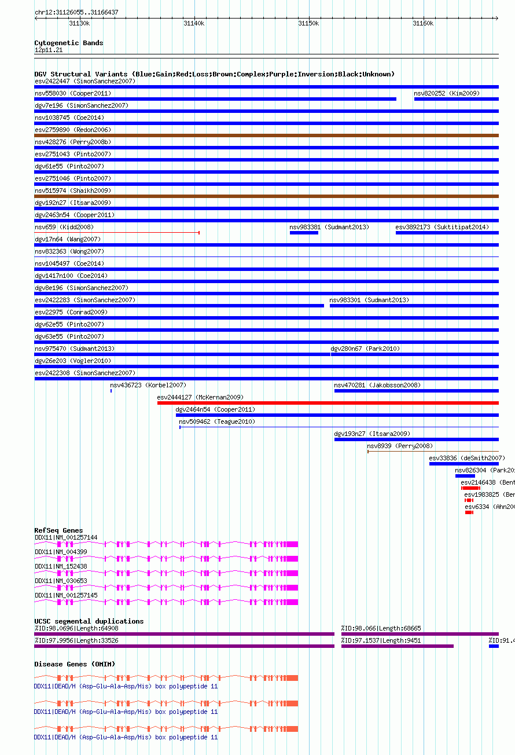Open variant nsv659 (Kidd2008)
This screenshot has width=515, height=755.
(x=64, y=227)
